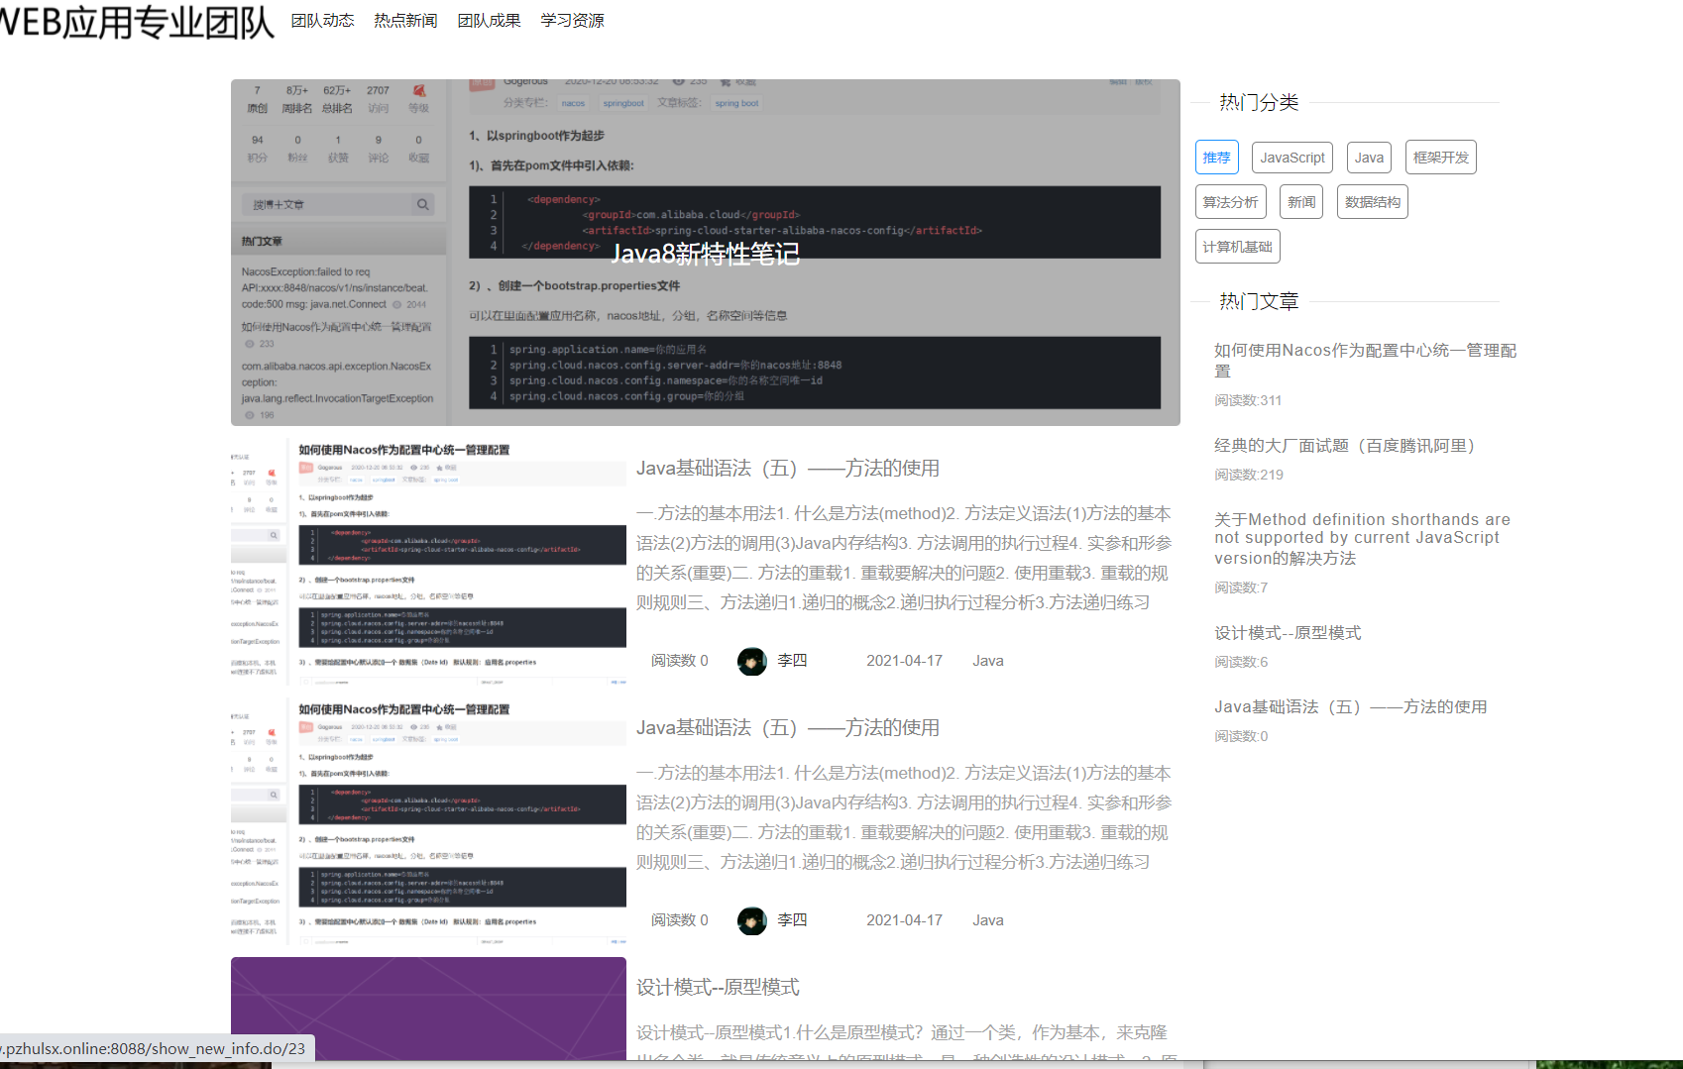Click inside the 搜博主文章 search field
Image resolution: width=1683 pixels, height=1069 pixels.
point(317,204)
